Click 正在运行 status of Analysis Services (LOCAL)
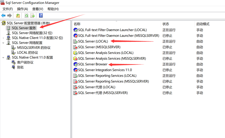The image size is (225, 138). coord(169,53)
